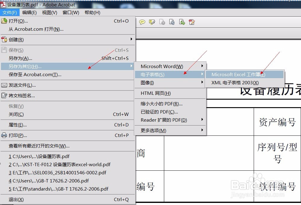Click the printer icon beside 打印(P)
Image resolution: width=301 pixels, height=205 pixels.
(4, 135)
